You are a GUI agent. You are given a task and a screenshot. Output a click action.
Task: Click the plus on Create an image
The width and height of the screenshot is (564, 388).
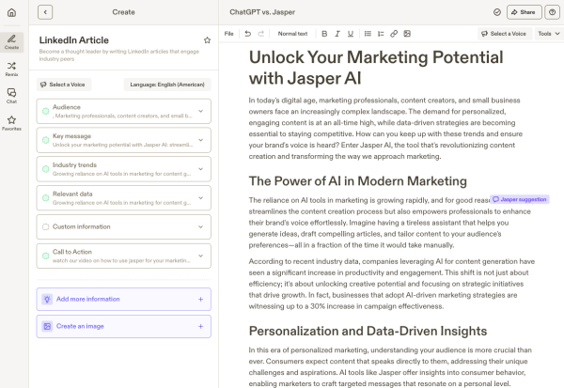pos(201,327)
